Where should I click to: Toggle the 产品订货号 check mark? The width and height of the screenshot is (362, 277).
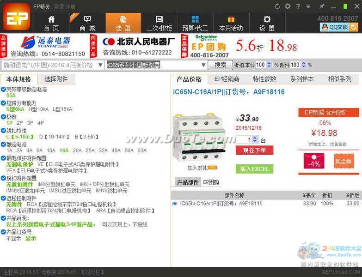(3, 232)
